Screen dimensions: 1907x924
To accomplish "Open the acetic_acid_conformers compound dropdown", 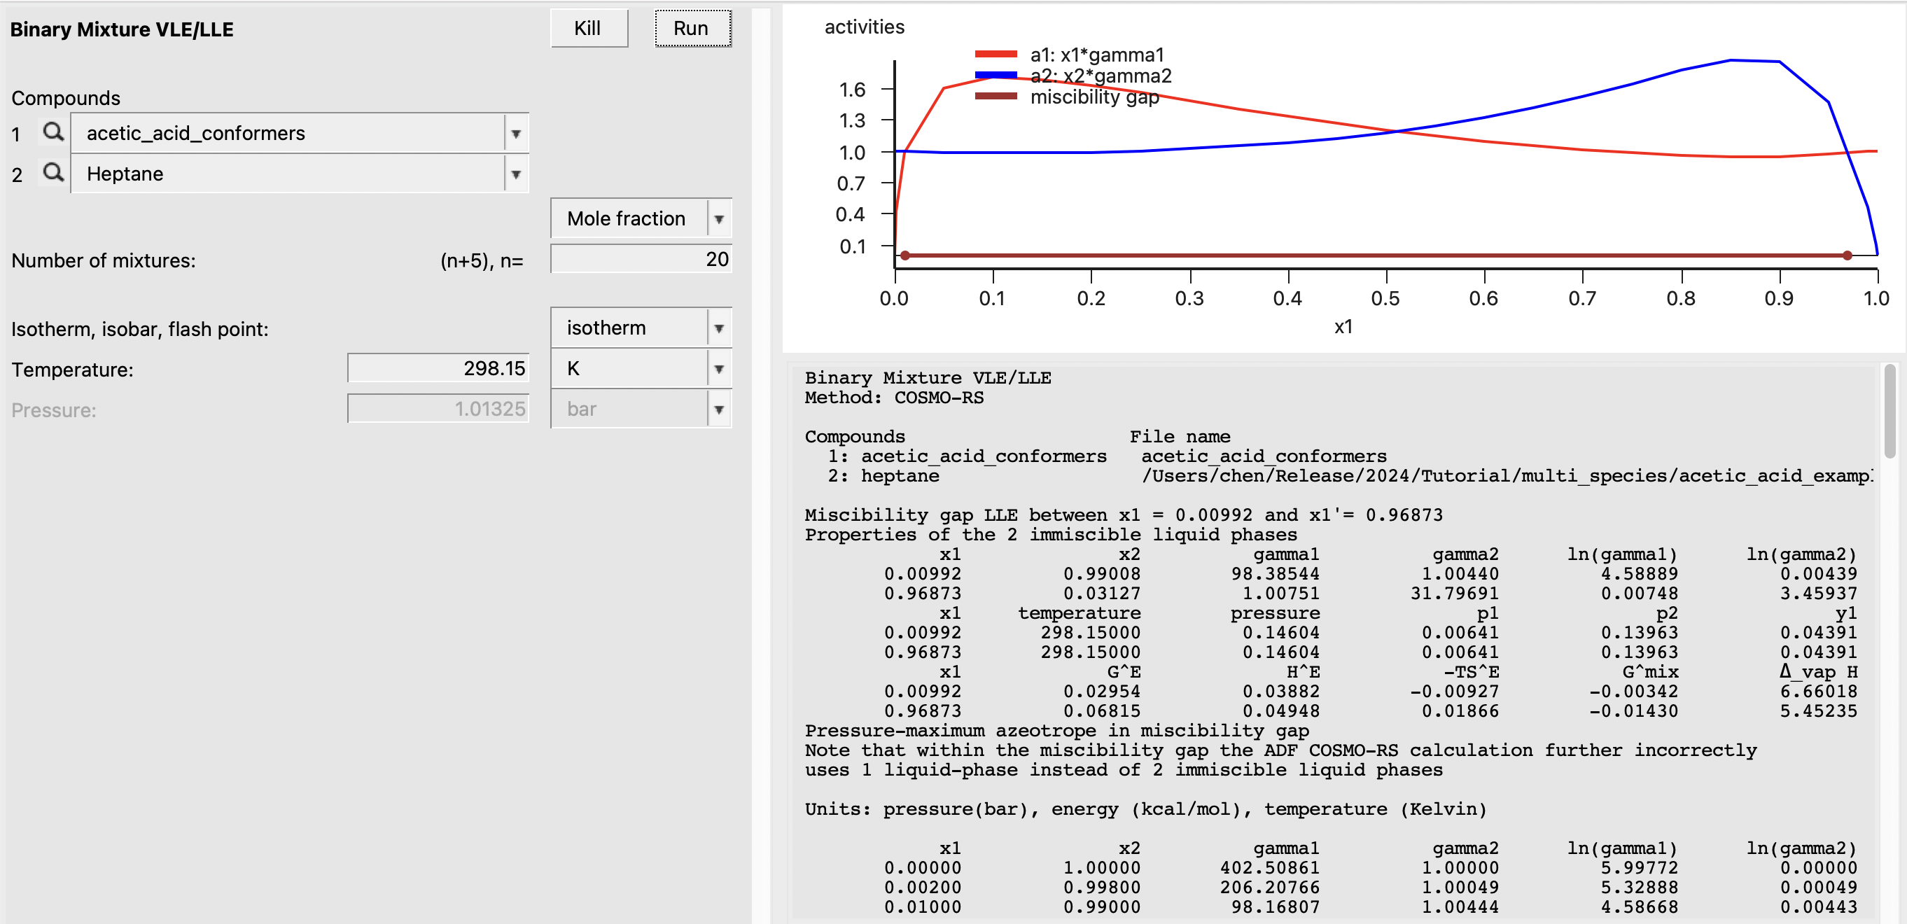I will click(516, 134).
